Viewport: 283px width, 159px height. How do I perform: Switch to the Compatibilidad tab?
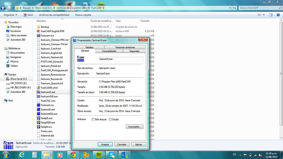[109, 51]
